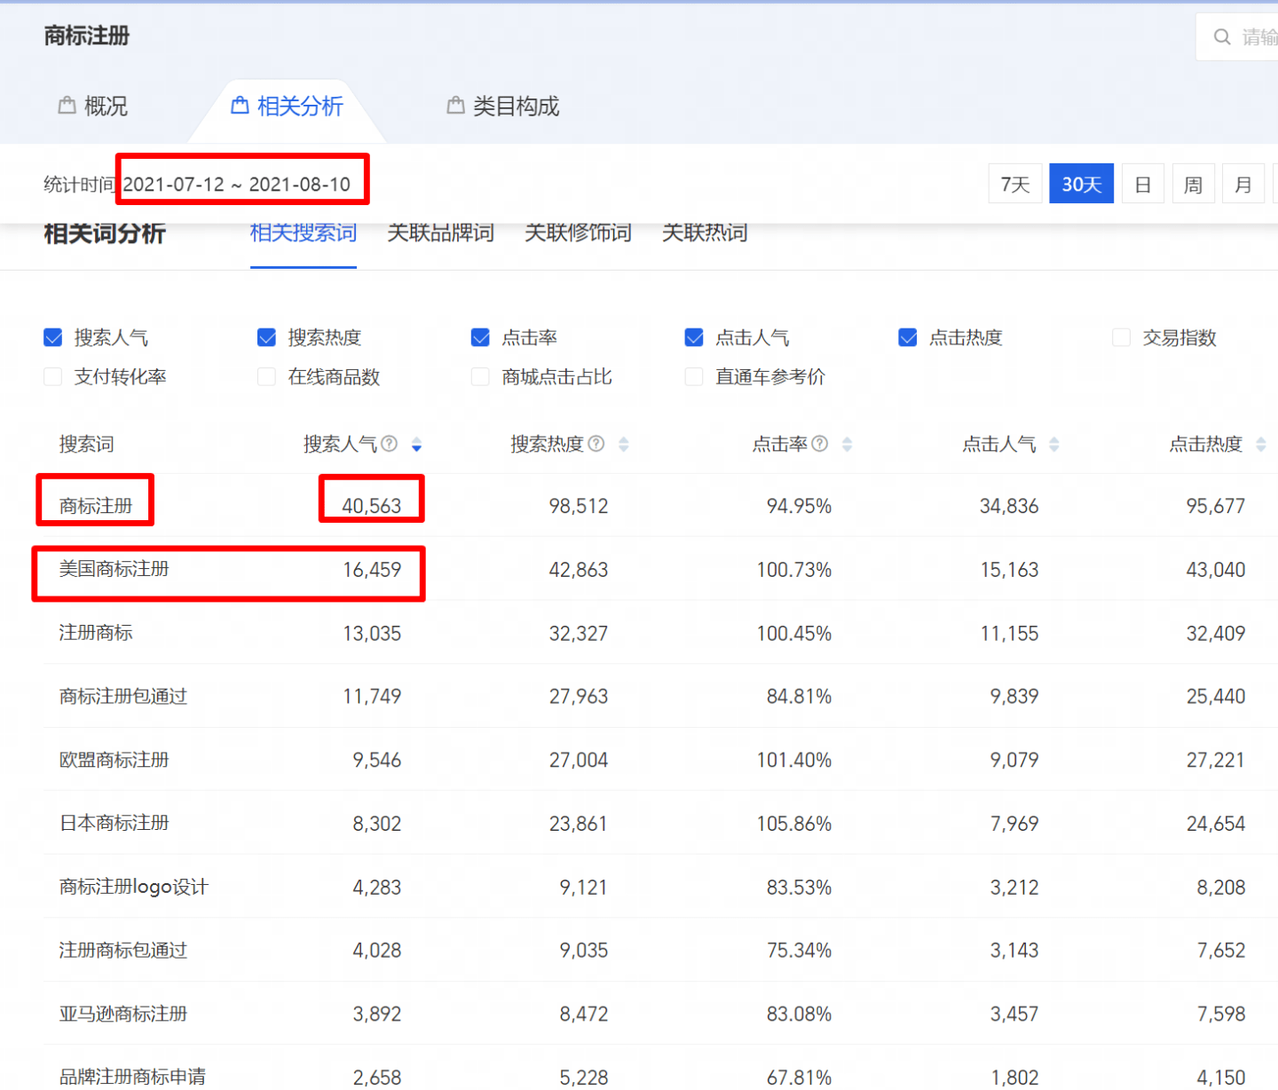Click the search magnifier icon
Viewport: 1278px width, 1090px height.
coord(1222,36)
